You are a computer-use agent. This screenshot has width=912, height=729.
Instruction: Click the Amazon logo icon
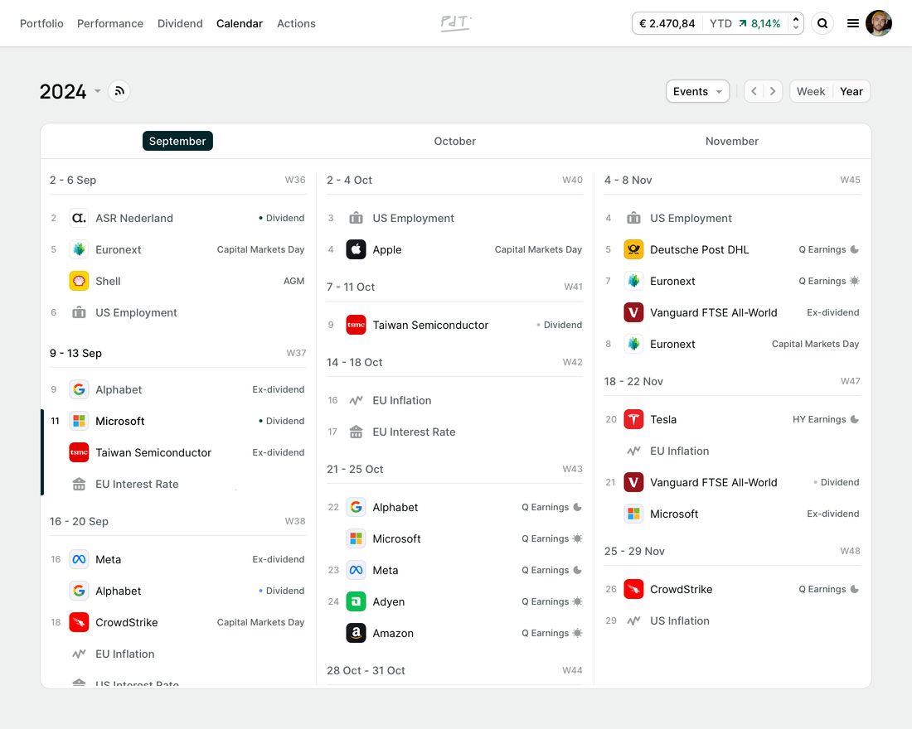click(x=356, y=633)
